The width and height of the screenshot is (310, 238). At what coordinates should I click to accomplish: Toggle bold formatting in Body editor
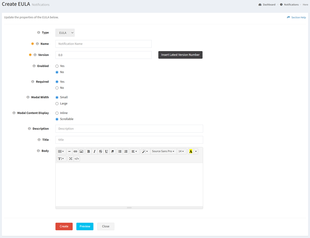click(88, 151)
